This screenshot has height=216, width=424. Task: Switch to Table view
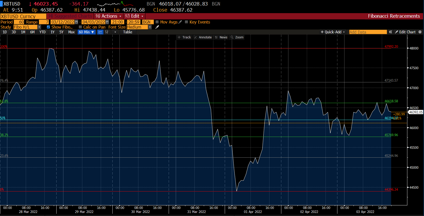[128, 32]
